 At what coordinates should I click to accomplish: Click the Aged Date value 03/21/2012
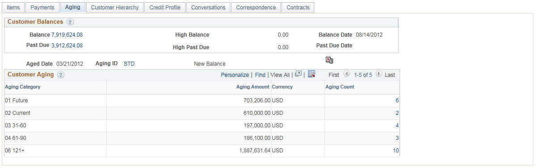(70, 63)
